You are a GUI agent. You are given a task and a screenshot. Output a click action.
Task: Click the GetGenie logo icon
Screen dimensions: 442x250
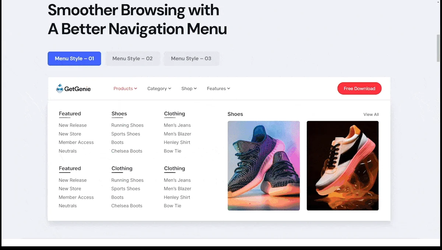pyautogui.click(x=59, y=88)
